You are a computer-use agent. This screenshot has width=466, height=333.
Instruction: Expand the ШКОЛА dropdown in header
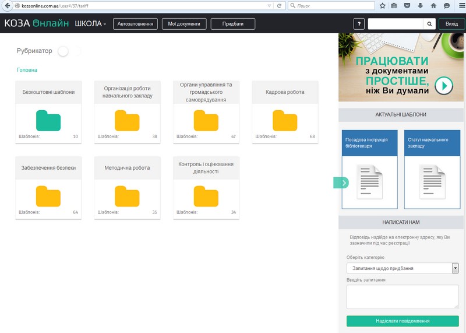tap(91, 24)
